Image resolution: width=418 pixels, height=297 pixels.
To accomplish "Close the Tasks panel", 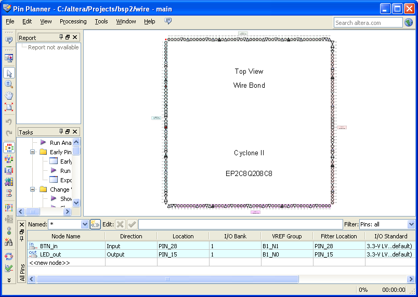I will point(75,132).
